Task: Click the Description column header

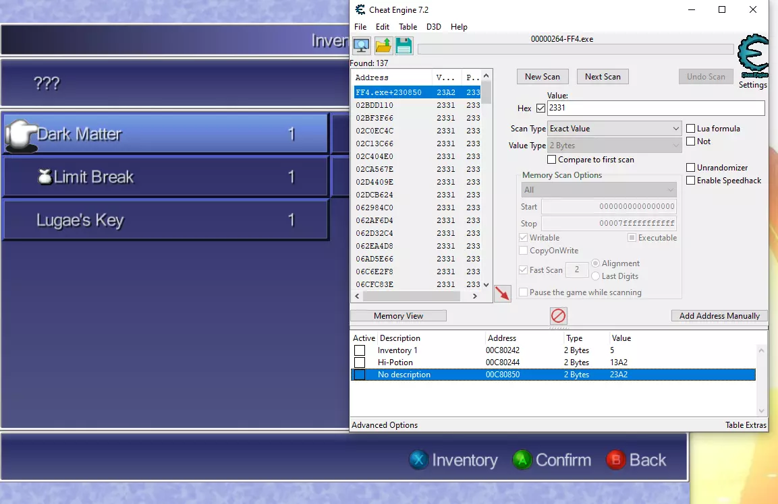Action: 430,338
